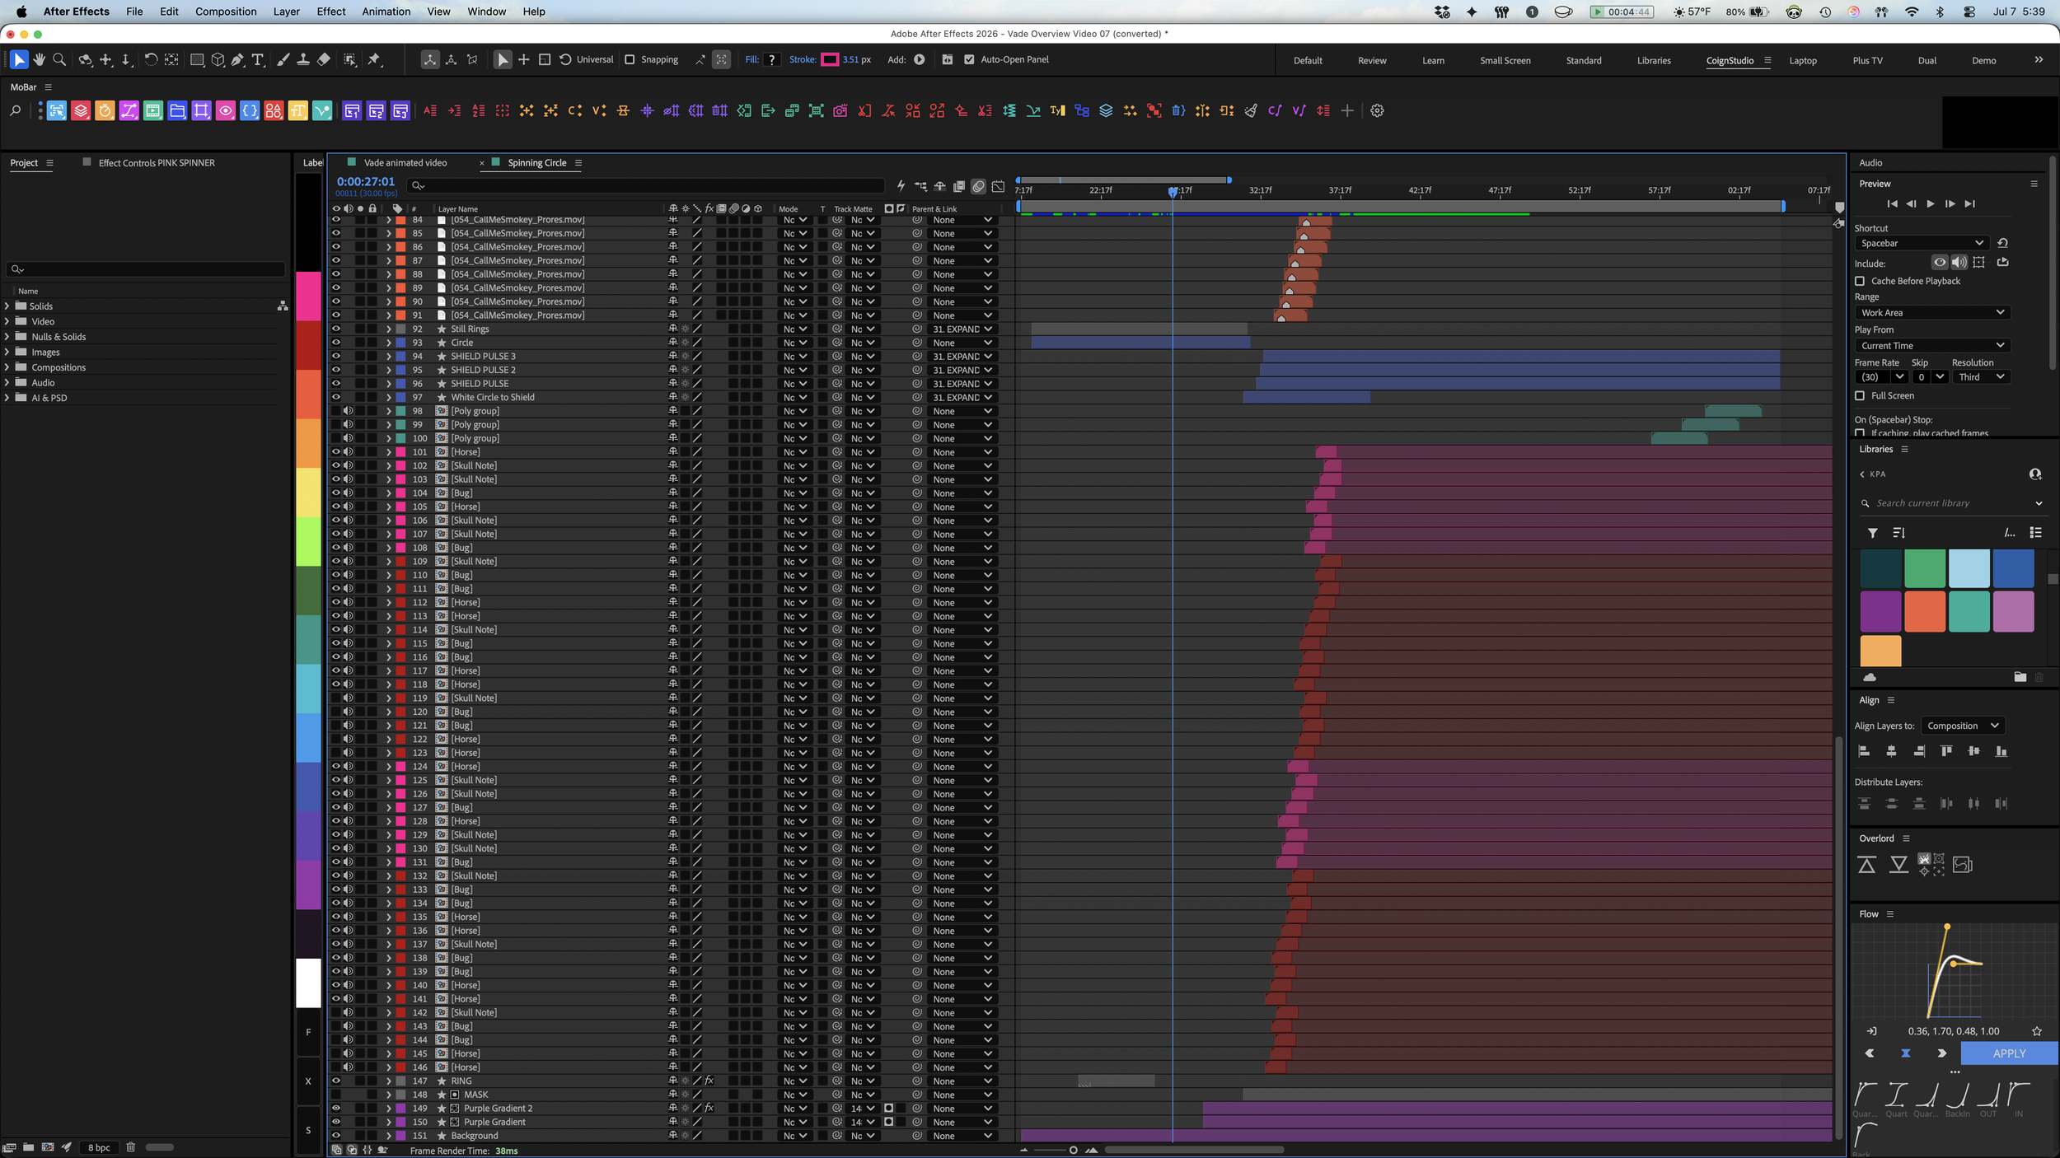Open the Window menu
The image size is (2060, 1158).
486,12
